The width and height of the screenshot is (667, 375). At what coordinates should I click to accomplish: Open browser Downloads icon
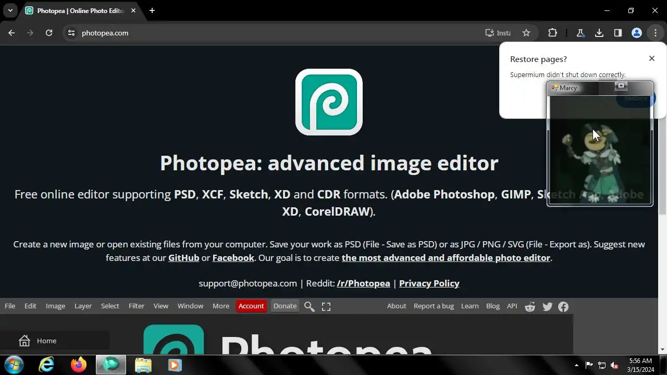pos(599,33)
